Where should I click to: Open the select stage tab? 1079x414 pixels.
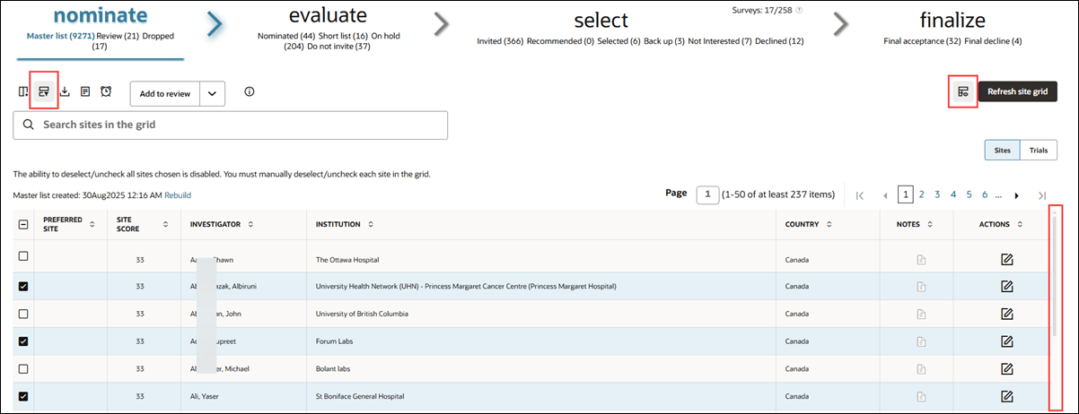point(601,20)
